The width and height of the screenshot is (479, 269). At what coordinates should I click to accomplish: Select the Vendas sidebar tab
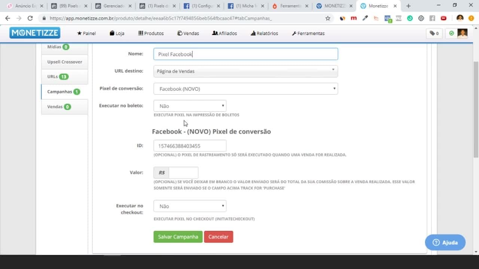(64, 106)
